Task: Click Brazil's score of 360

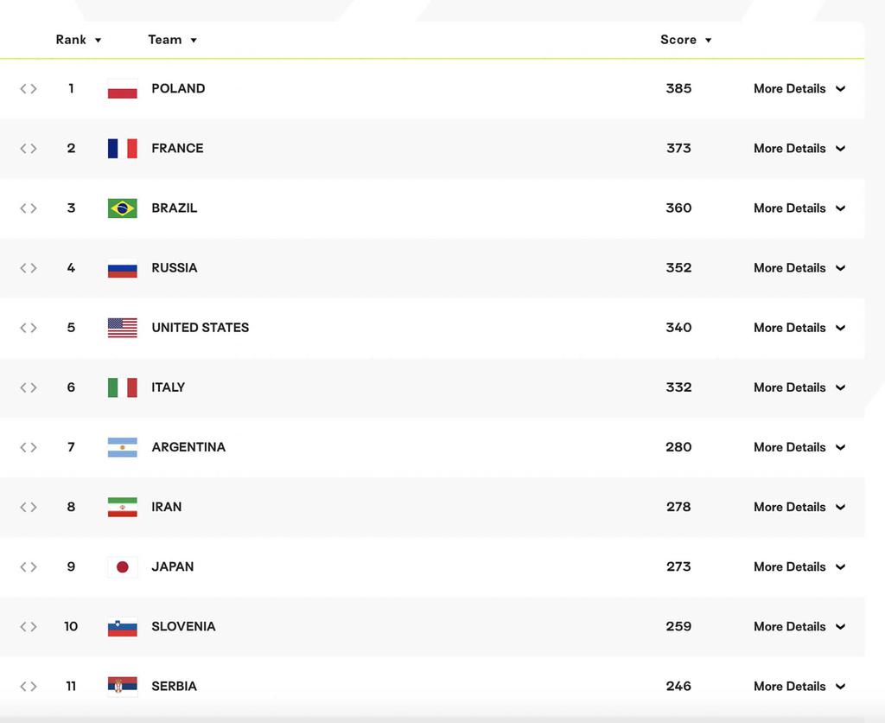Action: pos(678,208)
